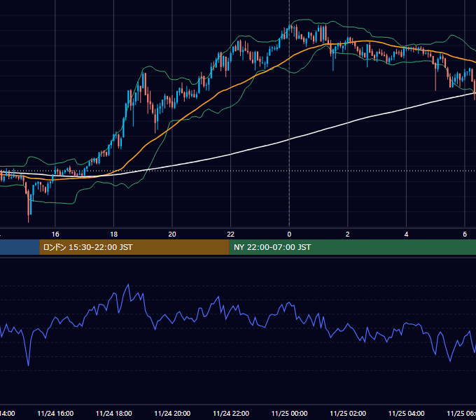Click the "4" hour label on chart axis

[406, 234]
